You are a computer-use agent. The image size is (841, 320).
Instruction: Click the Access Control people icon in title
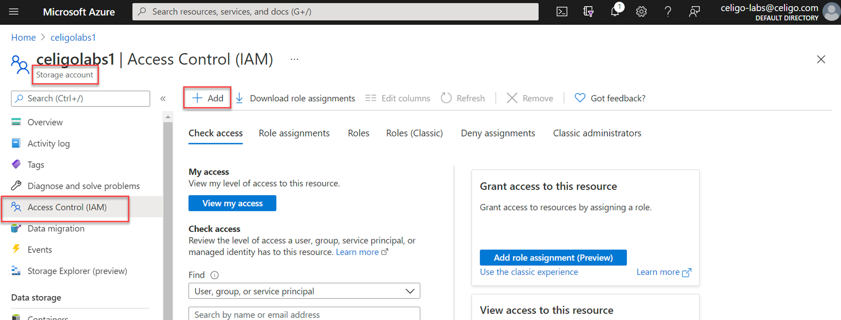point(20,65)
